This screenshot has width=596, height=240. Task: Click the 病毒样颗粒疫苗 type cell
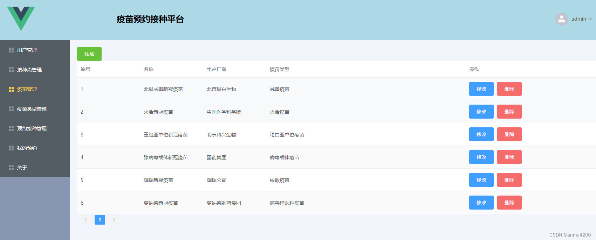pos(287,203)
